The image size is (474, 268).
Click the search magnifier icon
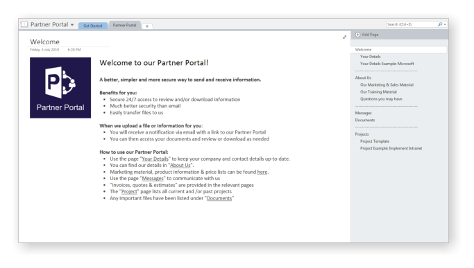440,24
